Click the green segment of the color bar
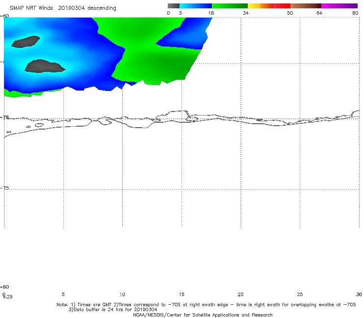Image resolution: width=363 pixels, height=318 pixels. pos(230,6)
